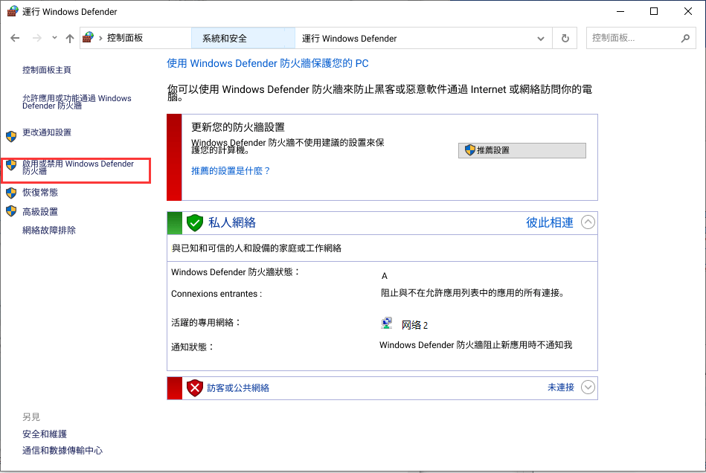The height and width of the screenshot is (473, 706).
Task: Click shield icon beside 高級設置
Action: tap(11, 211)
